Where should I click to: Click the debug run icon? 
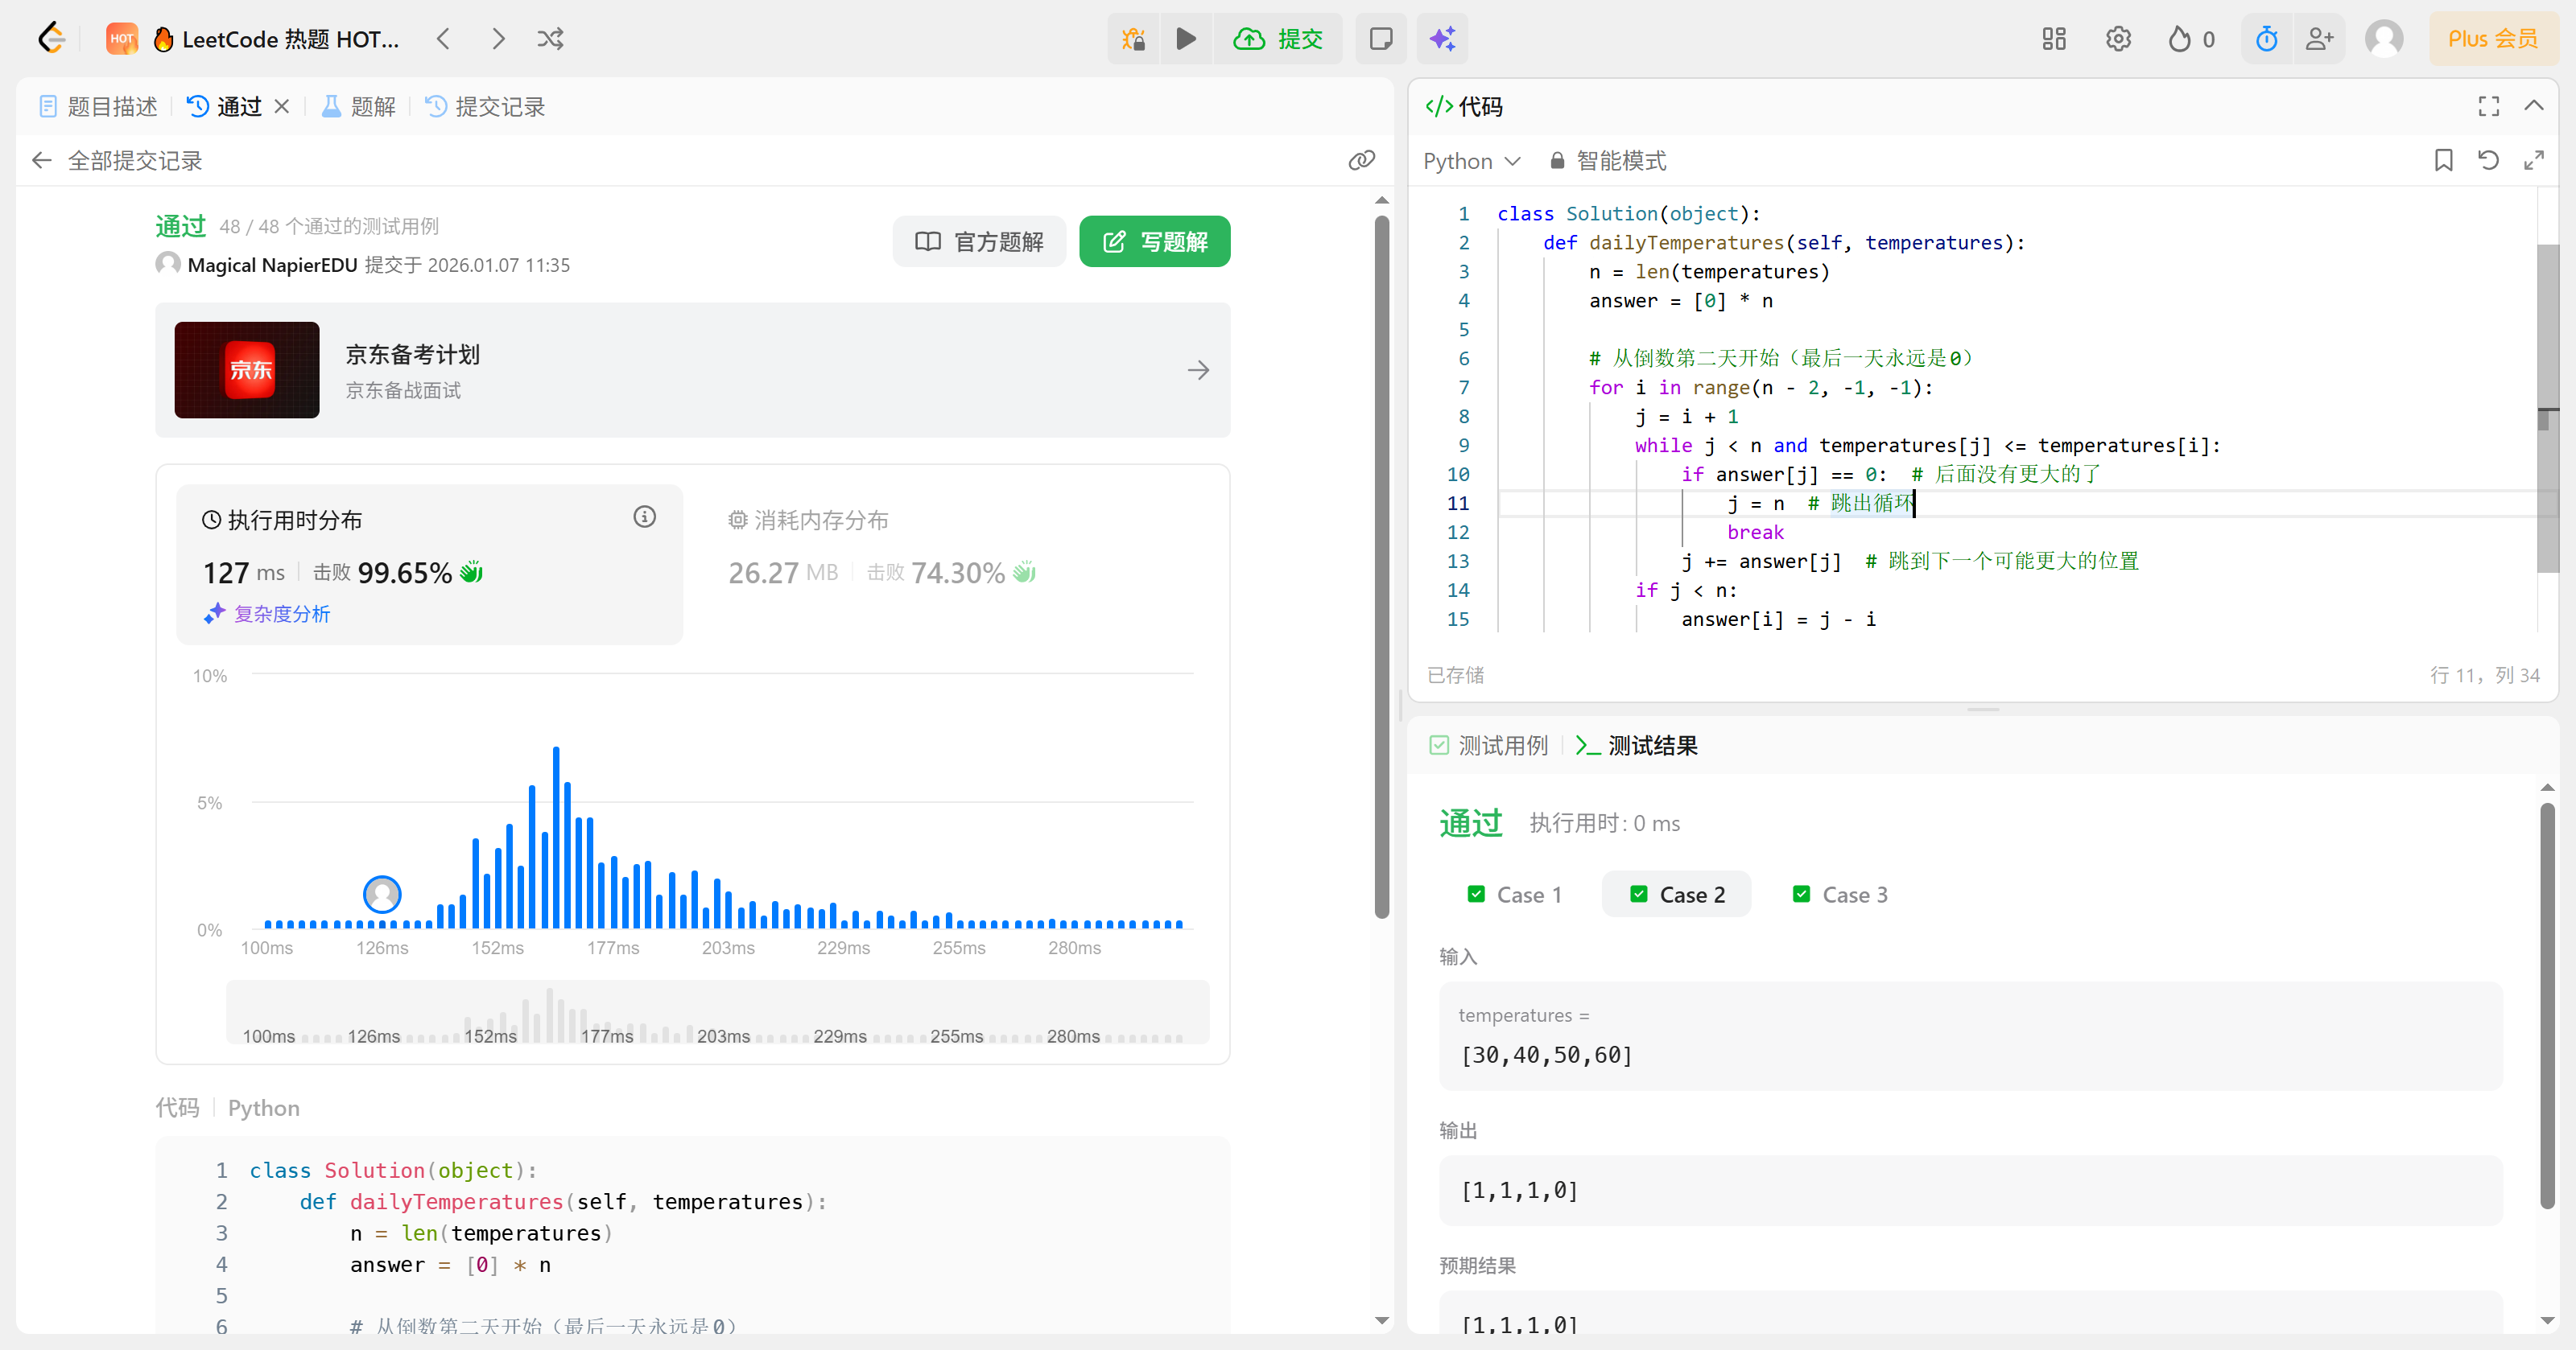pos(1133,39)
